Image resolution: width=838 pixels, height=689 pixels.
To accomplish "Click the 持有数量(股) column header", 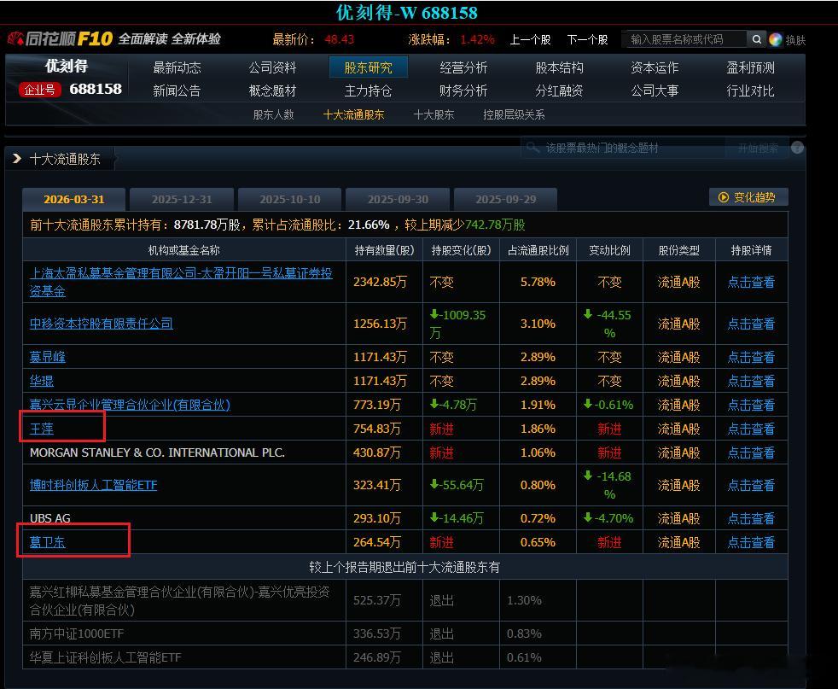I will tap(384, 250).
